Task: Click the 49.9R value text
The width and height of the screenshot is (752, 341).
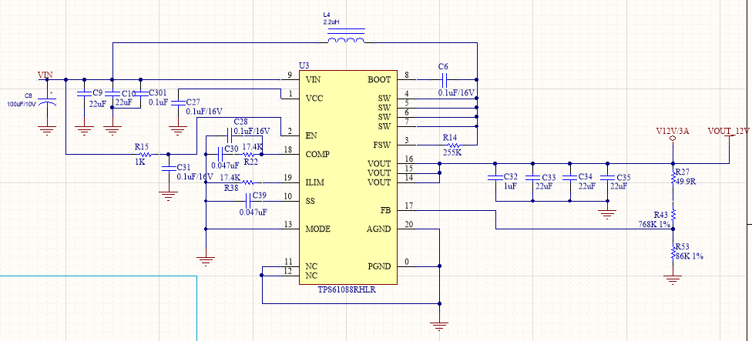Action: [x=685, y=180]
